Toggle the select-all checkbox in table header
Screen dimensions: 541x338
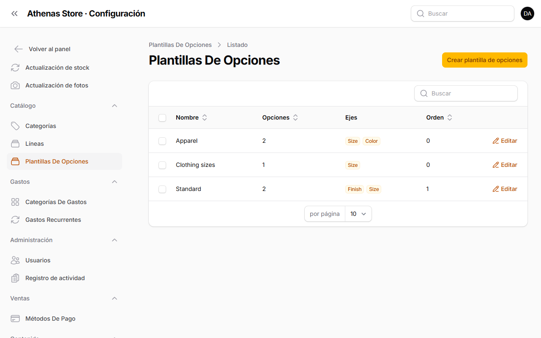[162, 118]
